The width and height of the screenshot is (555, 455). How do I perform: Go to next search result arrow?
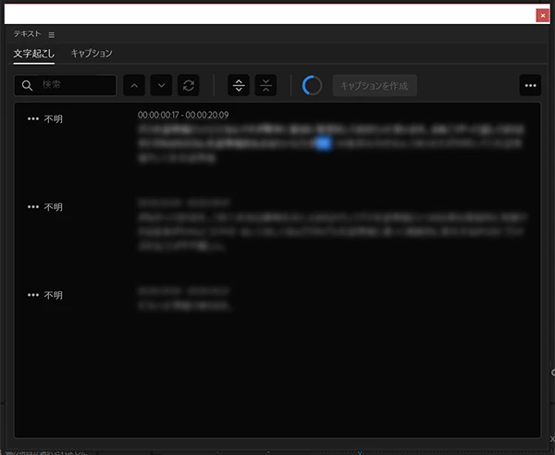tap(161, 85)
